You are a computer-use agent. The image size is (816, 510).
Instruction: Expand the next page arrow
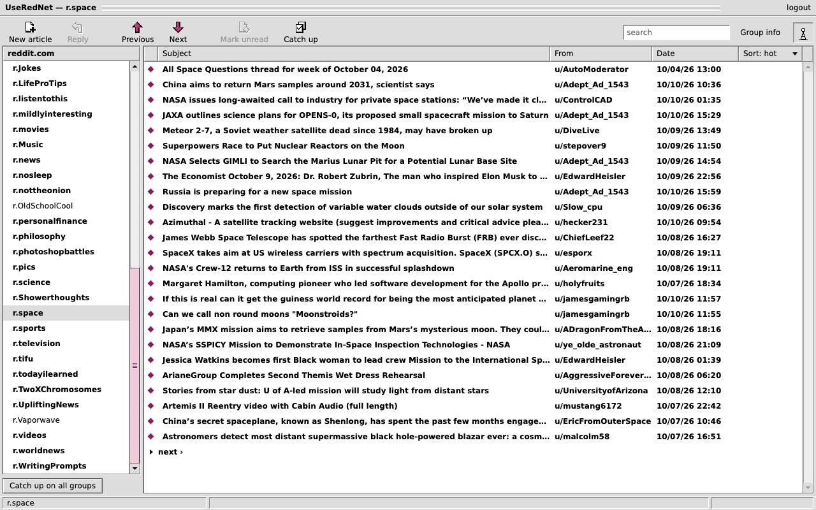pos(151,452)
